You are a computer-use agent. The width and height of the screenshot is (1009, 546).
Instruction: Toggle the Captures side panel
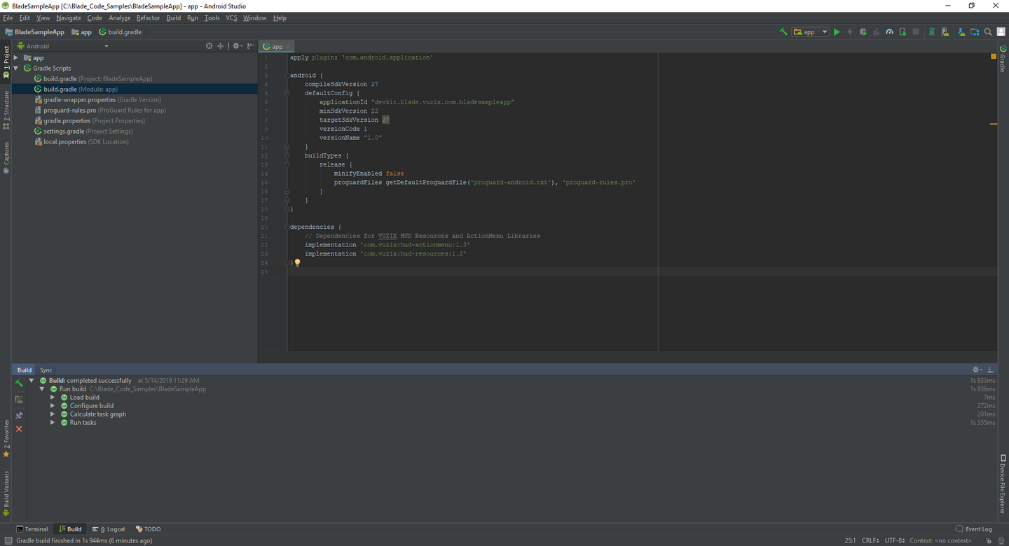pos(6,157)
